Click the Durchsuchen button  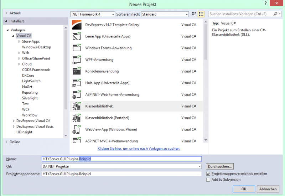tap(220, 166)
